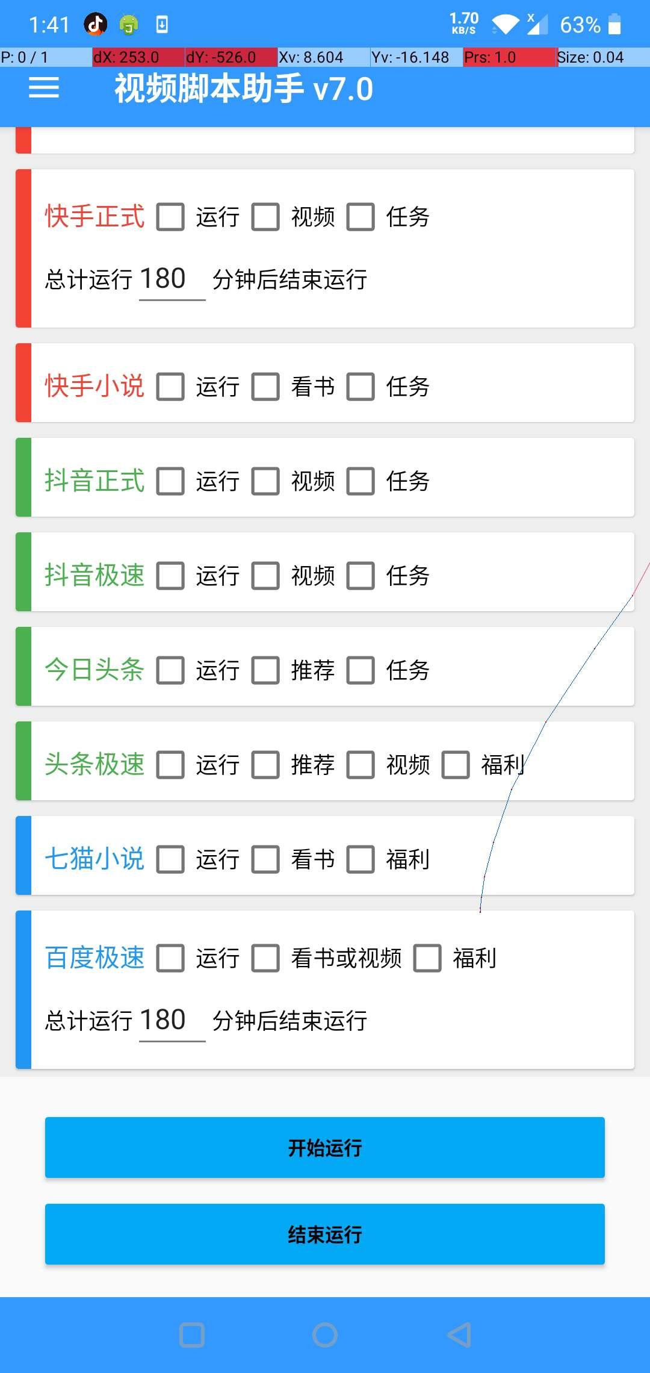This screenshot has height=1373, width=650.
Task: Open the hamburger navigation menu
Action: (44, 88)
